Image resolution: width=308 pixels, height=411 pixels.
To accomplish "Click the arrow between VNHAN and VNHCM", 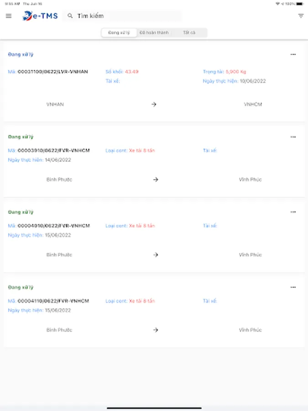I will point(154,105).
